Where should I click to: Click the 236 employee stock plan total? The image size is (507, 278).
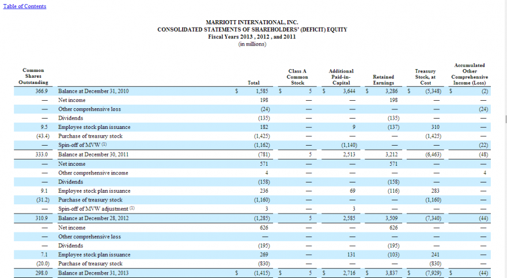[x=264, y=191]
